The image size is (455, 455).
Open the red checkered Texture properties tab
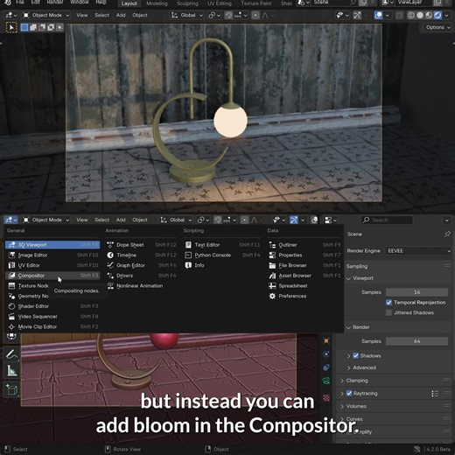tap(326, 397)
